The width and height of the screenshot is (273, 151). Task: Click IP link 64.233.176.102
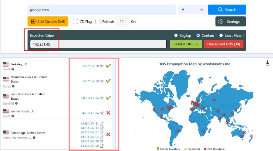click(90, 137)
